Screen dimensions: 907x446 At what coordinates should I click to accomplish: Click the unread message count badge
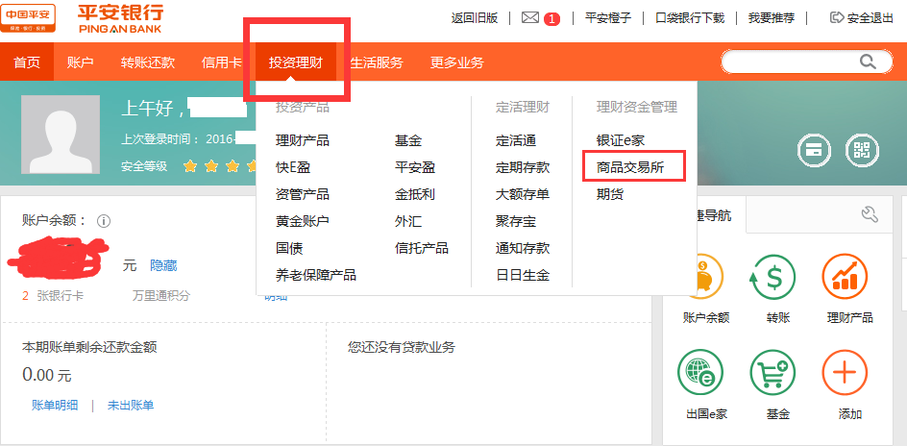coord(552,19)
